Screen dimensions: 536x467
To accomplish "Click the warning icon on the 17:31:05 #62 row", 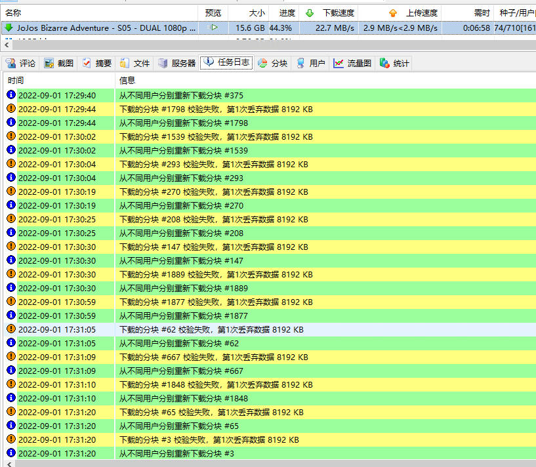I will 10,329.
